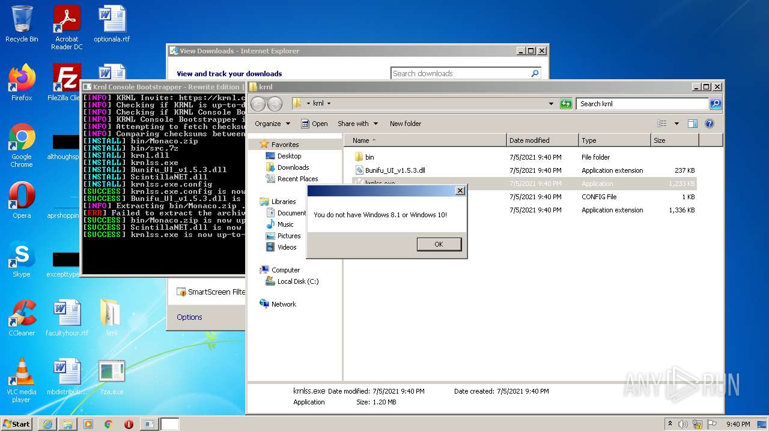Refresh the krnl folder address bar
The width and height of the screenshot is (769, 432).
pyautogui.click(x=565, y=104)
